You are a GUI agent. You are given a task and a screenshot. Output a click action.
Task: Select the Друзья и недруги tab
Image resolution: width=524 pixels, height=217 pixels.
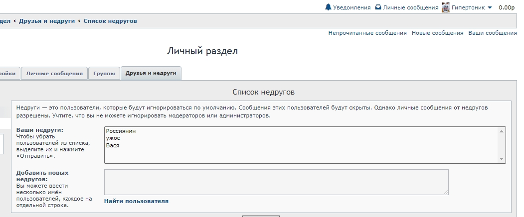click(x=151, y=73)
